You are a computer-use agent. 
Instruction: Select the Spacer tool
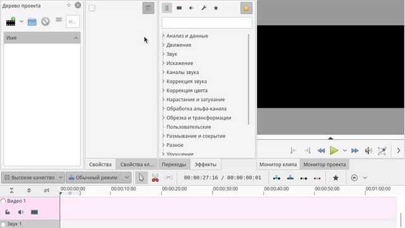tap(169, 177)
